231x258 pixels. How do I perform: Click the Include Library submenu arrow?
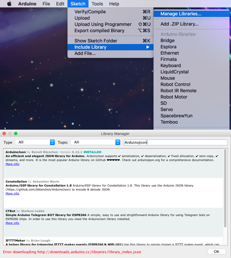coord(148,47)
